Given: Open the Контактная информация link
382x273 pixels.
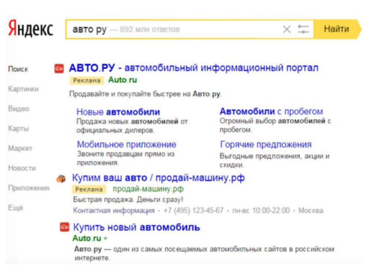Looking at the screenshot, I should [x=114, y=211].
